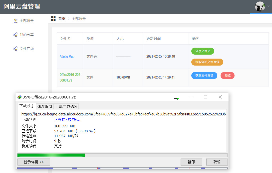This screenshot has height=173, width=272.
Task: Switch to the 下载状态 tab
Action: tap(27, 106)
